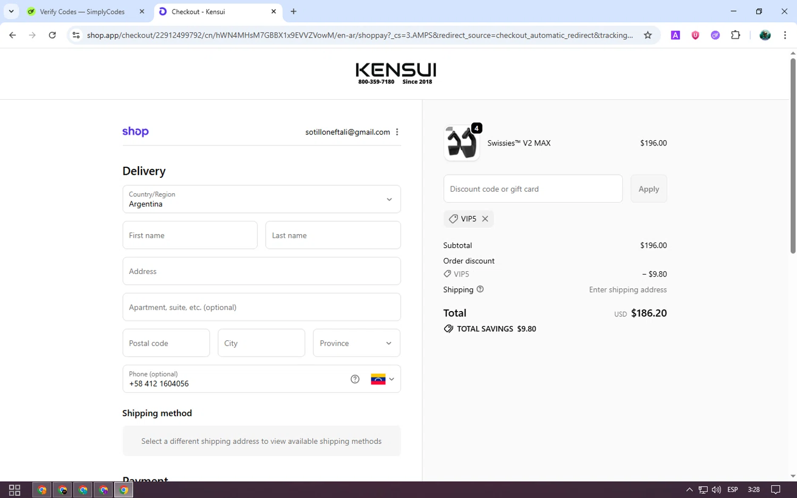Open account options next to email
The width and height of the screenshot is (797, 498).
[397, 132]
